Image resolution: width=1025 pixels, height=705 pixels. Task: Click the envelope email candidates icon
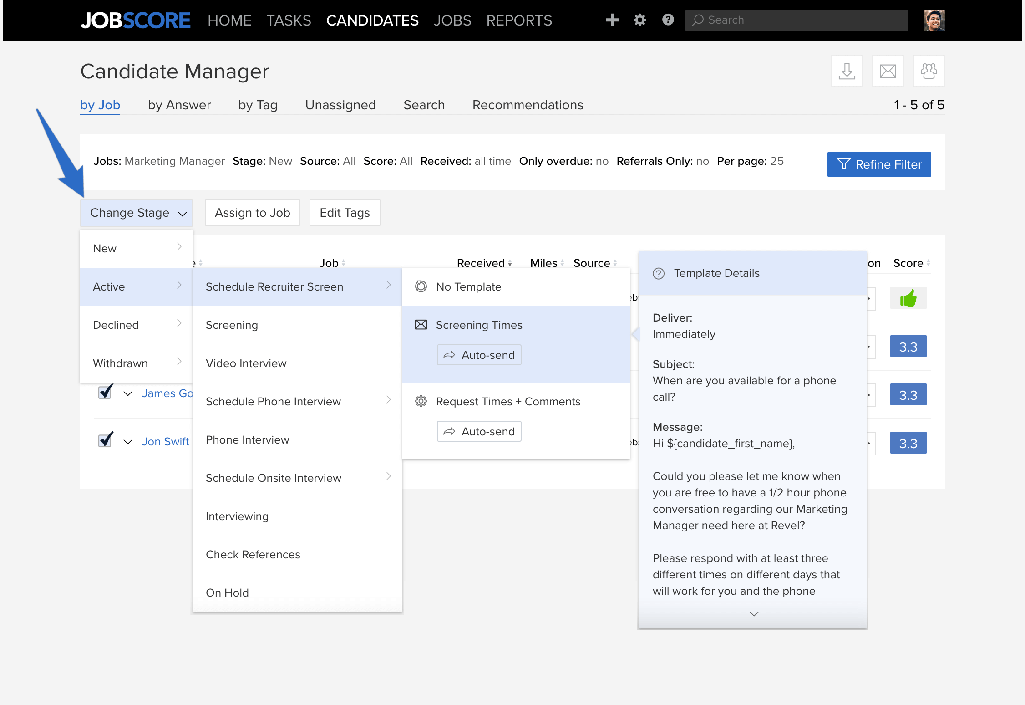coord(888,71)
